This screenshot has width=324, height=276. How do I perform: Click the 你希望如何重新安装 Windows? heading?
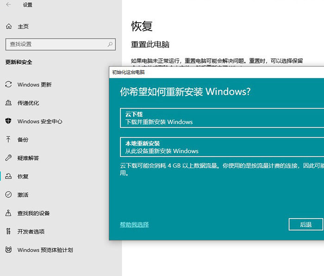click(185, 92)
